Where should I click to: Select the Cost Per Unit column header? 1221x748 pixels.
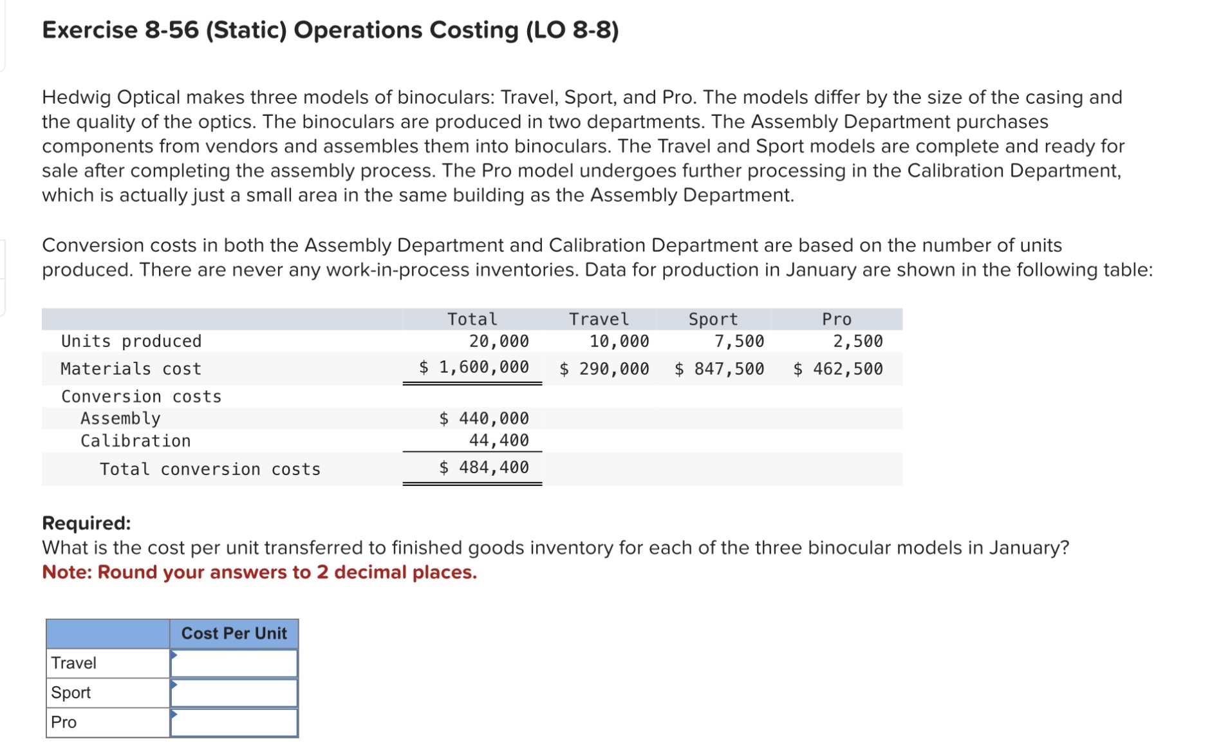pos(234,633)
